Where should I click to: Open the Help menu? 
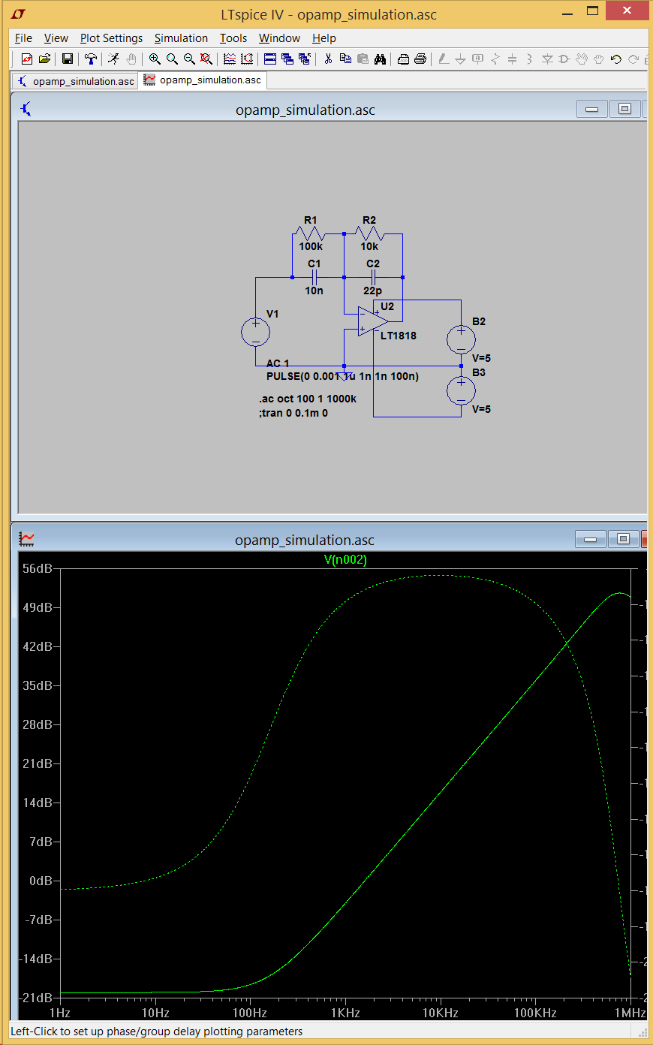click(x=324, y=38)
